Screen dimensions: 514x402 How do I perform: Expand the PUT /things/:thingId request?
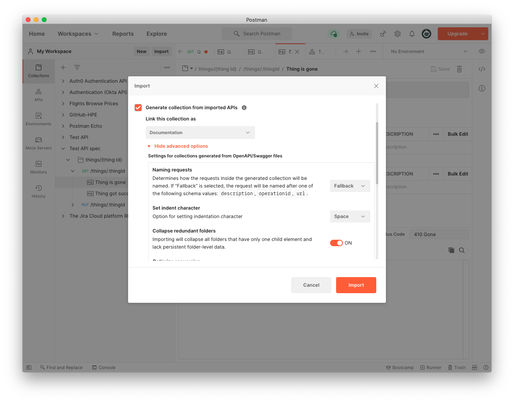(73, 205)
